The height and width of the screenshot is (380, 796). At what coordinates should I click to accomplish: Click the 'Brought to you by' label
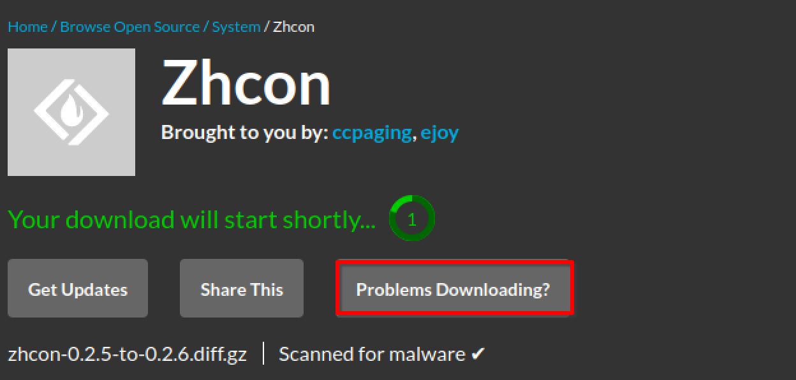click(245, 133)
